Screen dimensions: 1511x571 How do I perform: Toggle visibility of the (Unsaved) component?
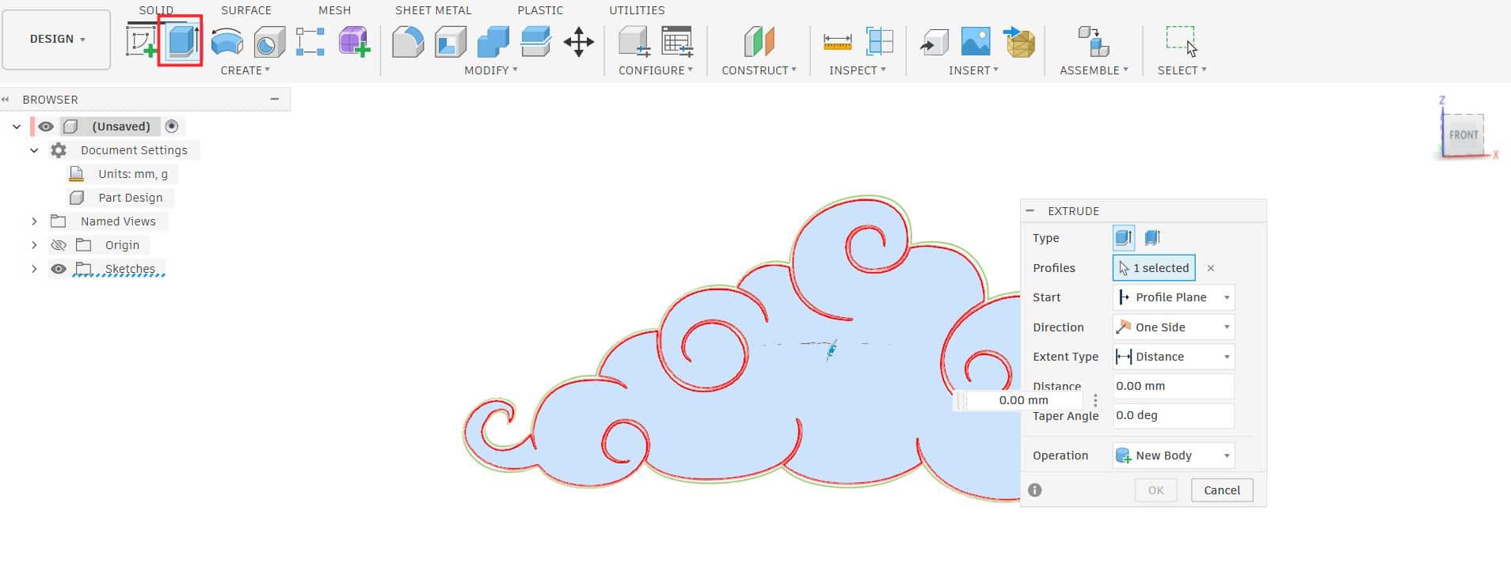pyautogui.click(x=46, y=127)
